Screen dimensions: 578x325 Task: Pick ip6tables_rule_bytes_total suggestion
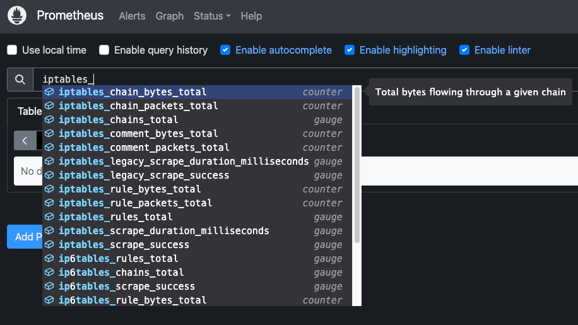point(198,300)
